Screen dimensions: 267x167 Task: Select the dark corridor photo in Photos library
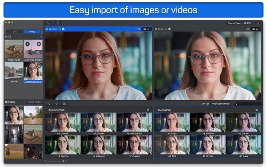click(x=14, y=134)
